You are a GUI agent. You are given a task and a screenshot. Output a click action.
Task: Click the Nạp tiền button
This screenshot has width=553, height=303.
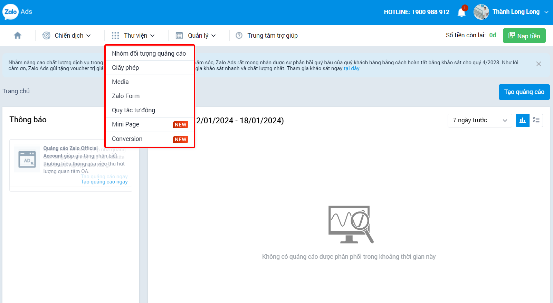click(524, 36)
